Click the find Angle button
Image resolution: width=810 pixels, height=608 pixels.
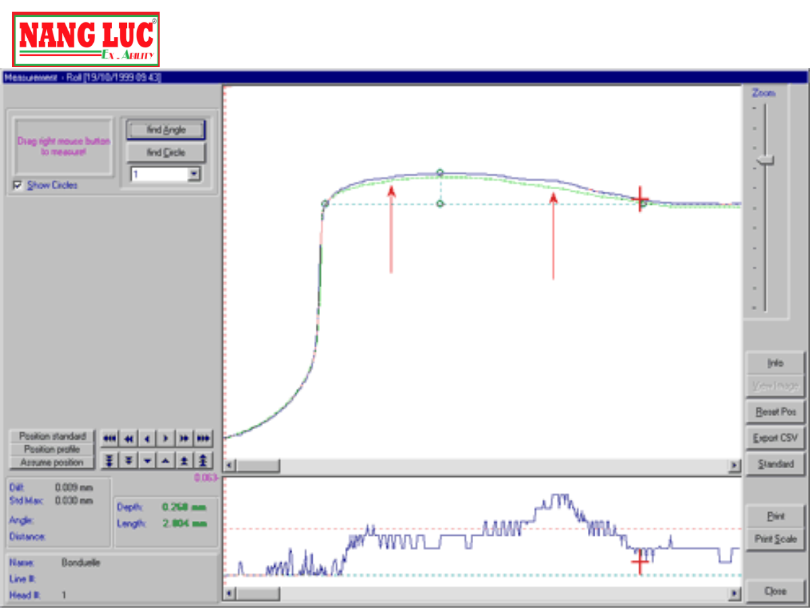(x=165, y=130)
